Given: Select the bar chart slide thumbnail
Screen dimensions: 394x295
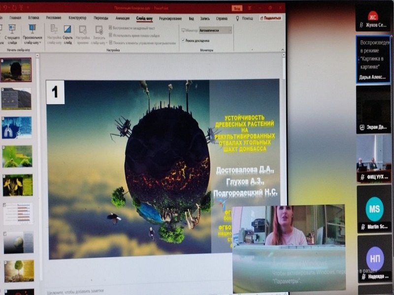Looking at the screenshot, I should click(x=18, y=213).
